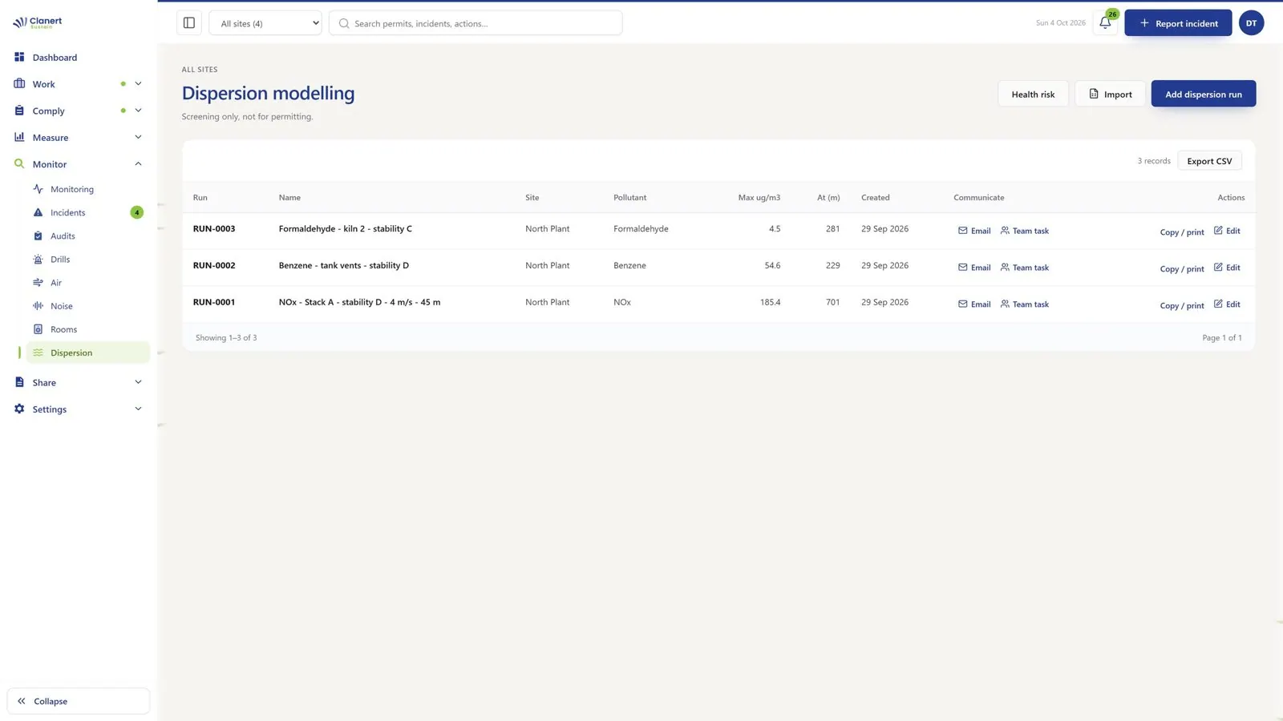Email the RUN-0002 result
The width and height of the screenshot is (1283, 721).
pyautogui.click(x=974, y=268)
